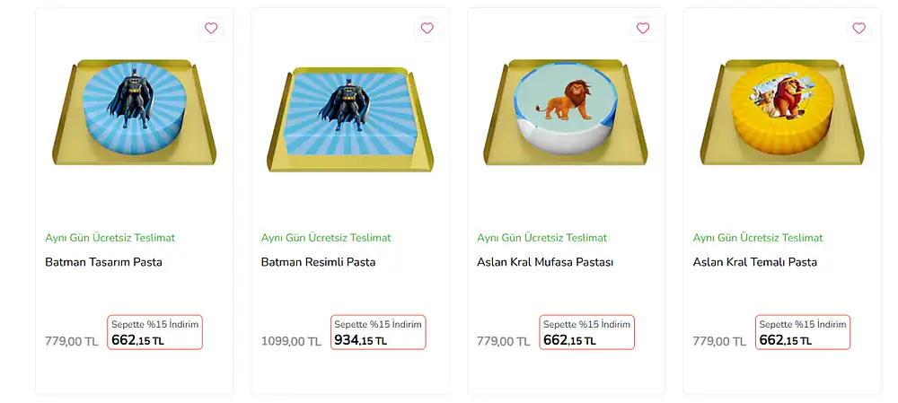This screenshot has height=403, width=898.
Task: Select discount price badge on Mufasa Pastası
Action: coord(586,332)
